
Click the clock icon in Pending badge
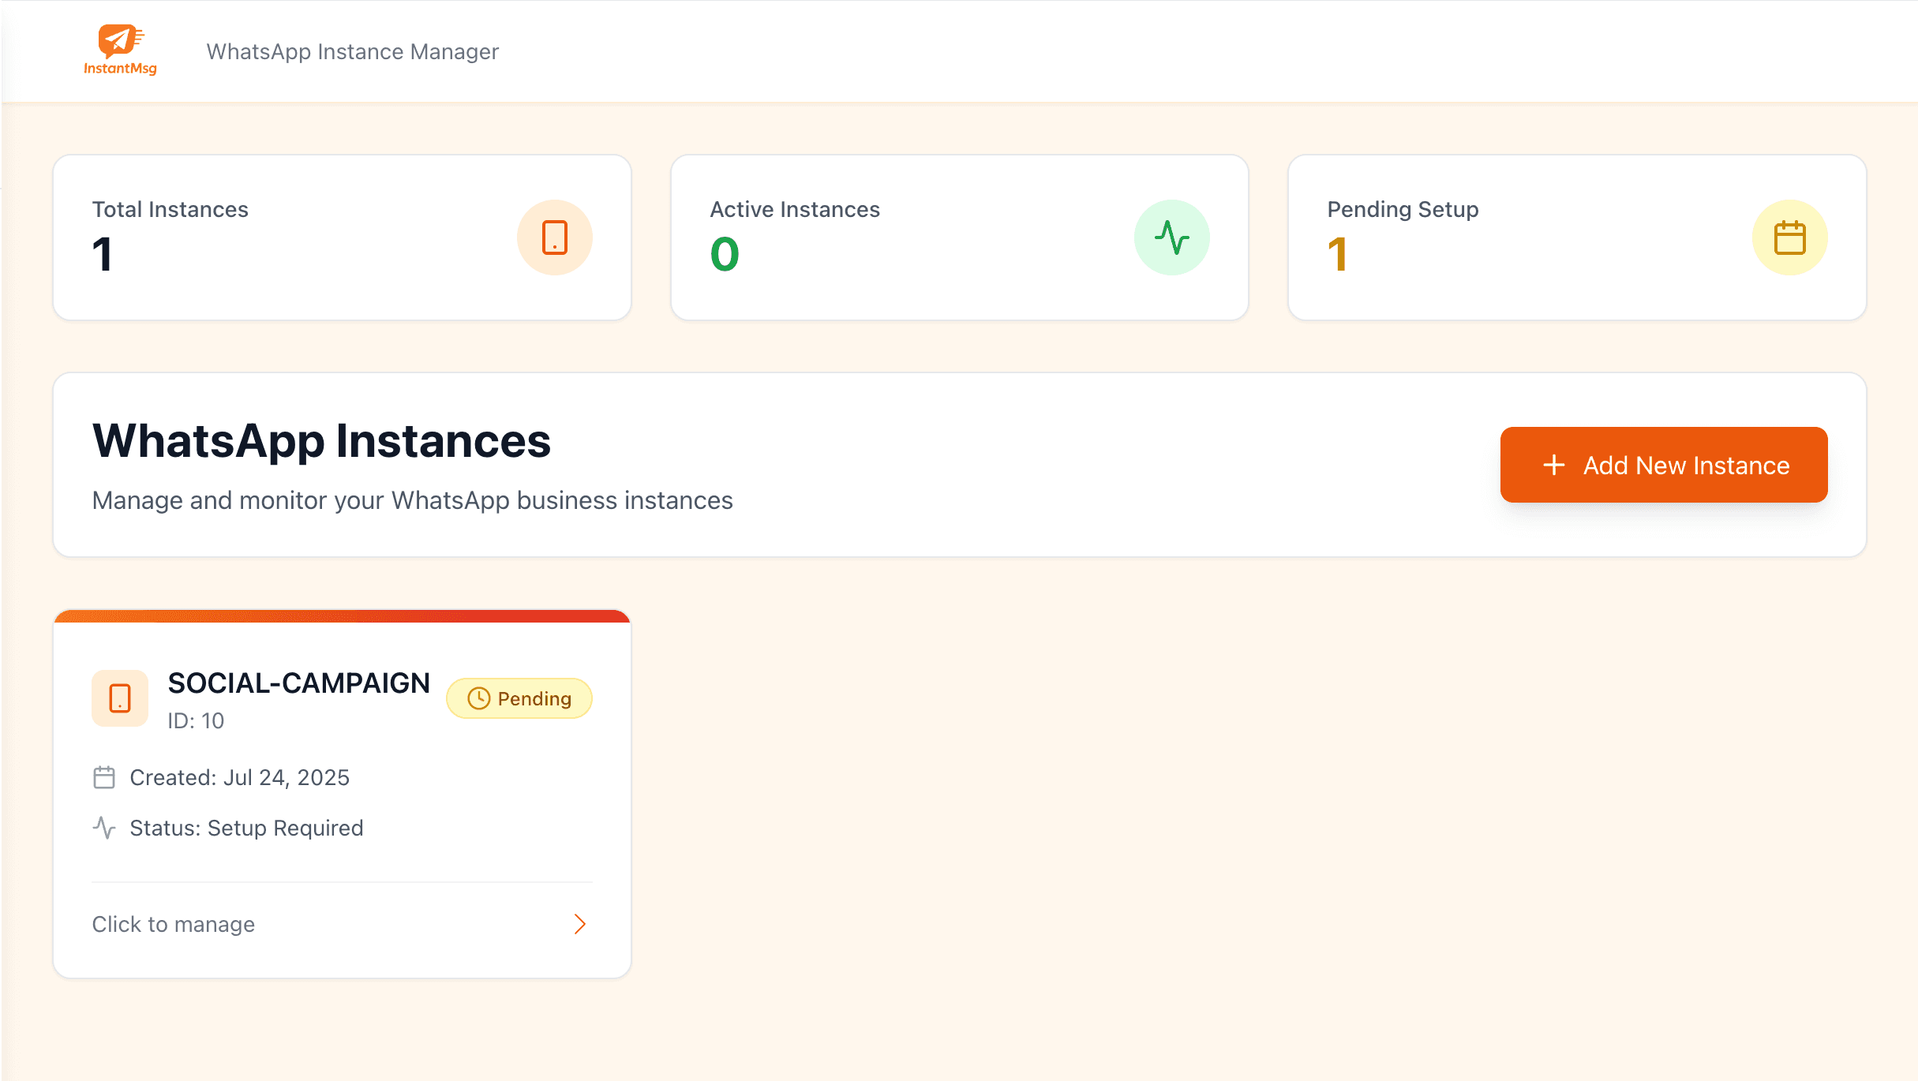click(x=478, y=698)
